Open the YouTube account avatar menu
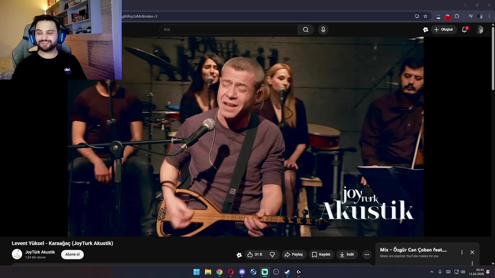 pos(480,29)
